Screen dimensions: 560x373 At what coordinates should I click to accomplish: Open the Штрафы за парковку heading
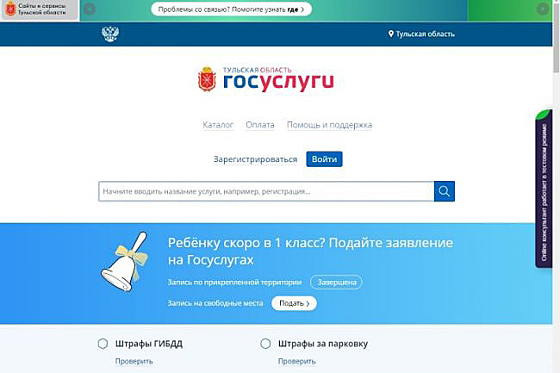323,344
